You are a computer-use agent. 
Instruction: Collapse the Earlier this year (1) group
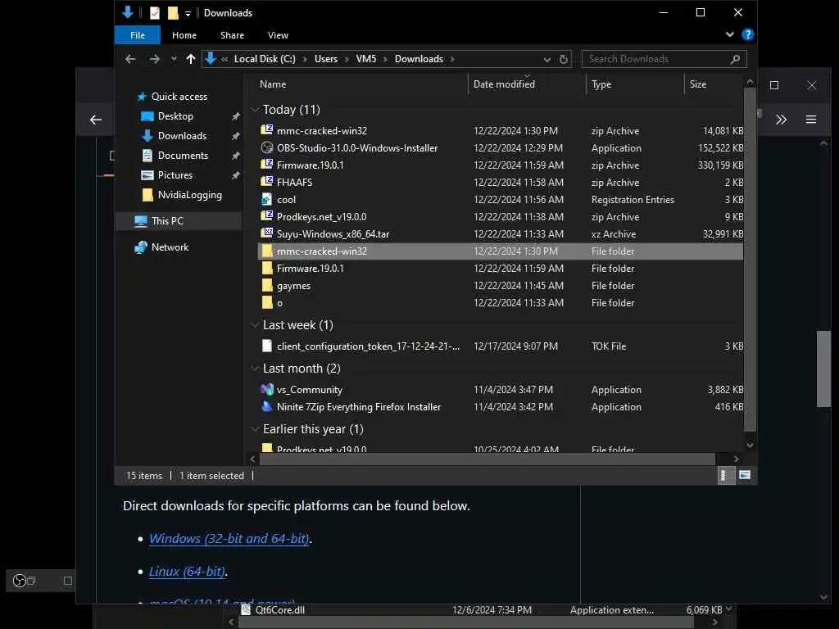coord(255,429)
